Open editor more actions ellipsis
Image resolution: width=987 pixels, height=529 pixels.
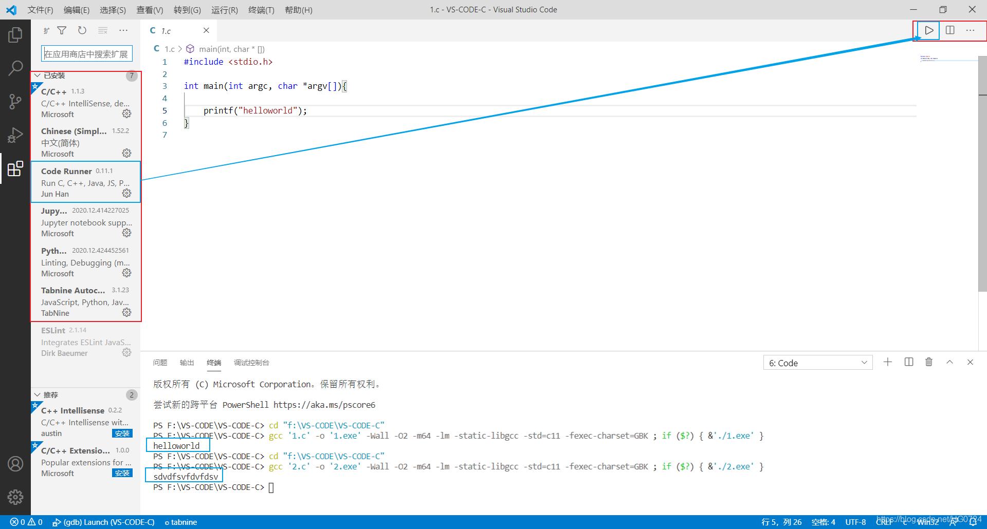[970, 30]
